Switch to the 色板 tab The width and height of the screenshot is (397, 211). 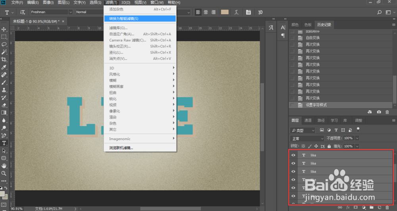click(308, 25)
